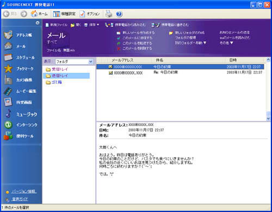Click the status bar text 1 件のメールを選択
Image resolution: width=272 pixels, height=212 pixels.
coord(15,208)
